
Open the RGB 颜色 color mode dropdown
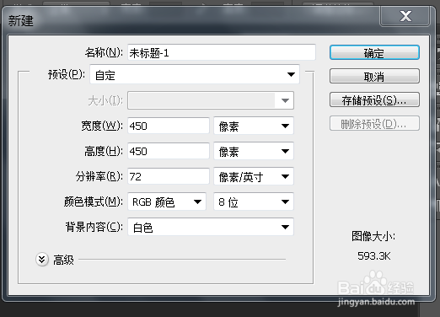(x=167, y=201)
